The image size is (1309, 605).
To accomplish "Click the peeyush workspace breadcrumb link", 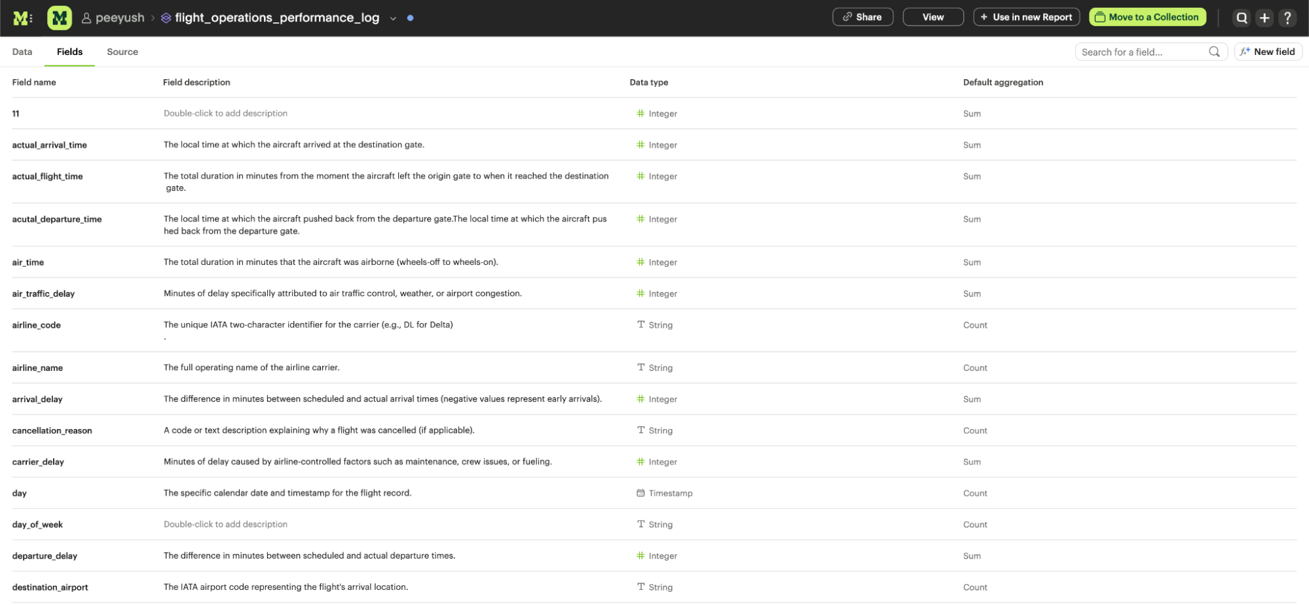I will pyautogui.click(x=119, y=18).
